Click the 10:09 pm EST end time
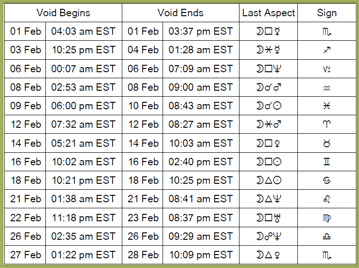359x268 pixels. (201, 255)
